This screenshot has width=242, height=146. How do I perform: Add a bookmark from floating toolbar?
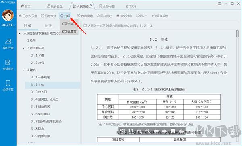tap(173, 131)
